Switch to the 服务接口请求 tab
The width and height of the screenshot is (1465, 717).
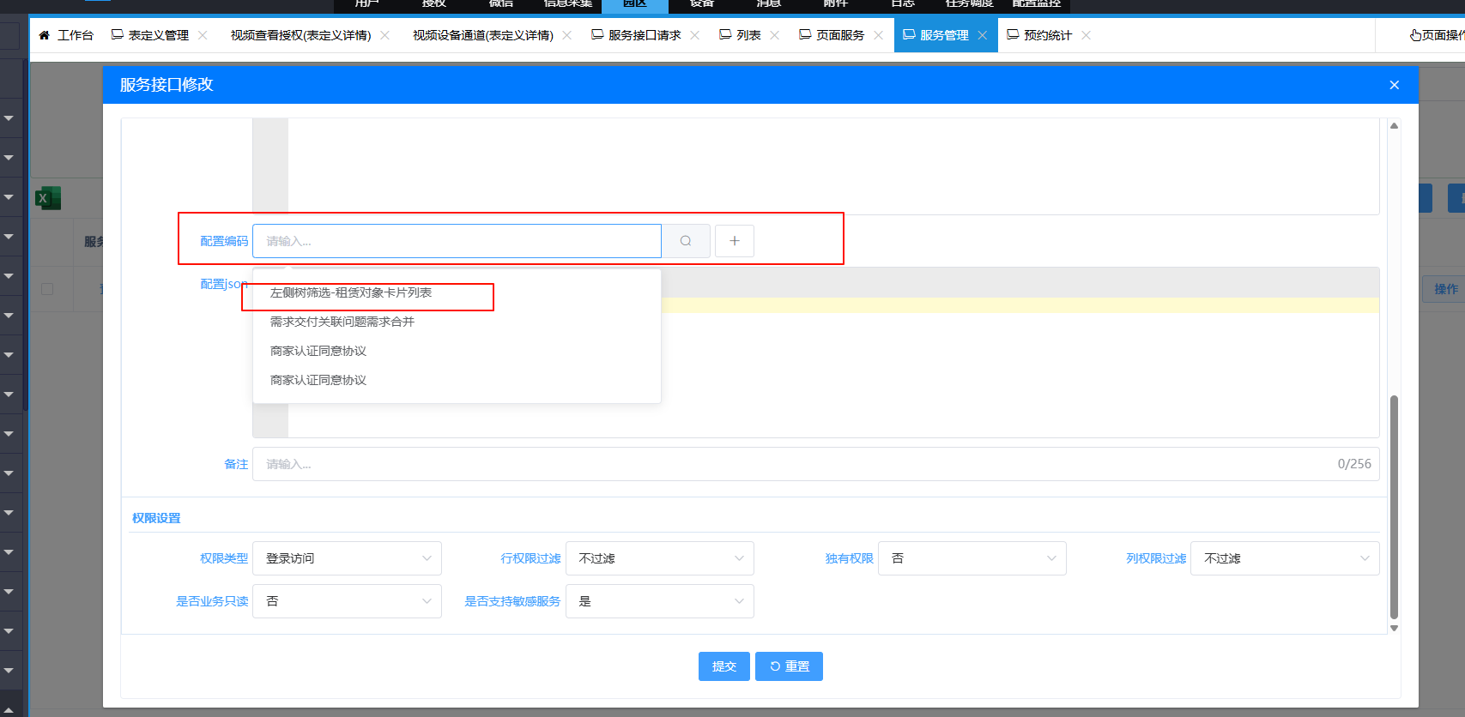tap(644, 35)
